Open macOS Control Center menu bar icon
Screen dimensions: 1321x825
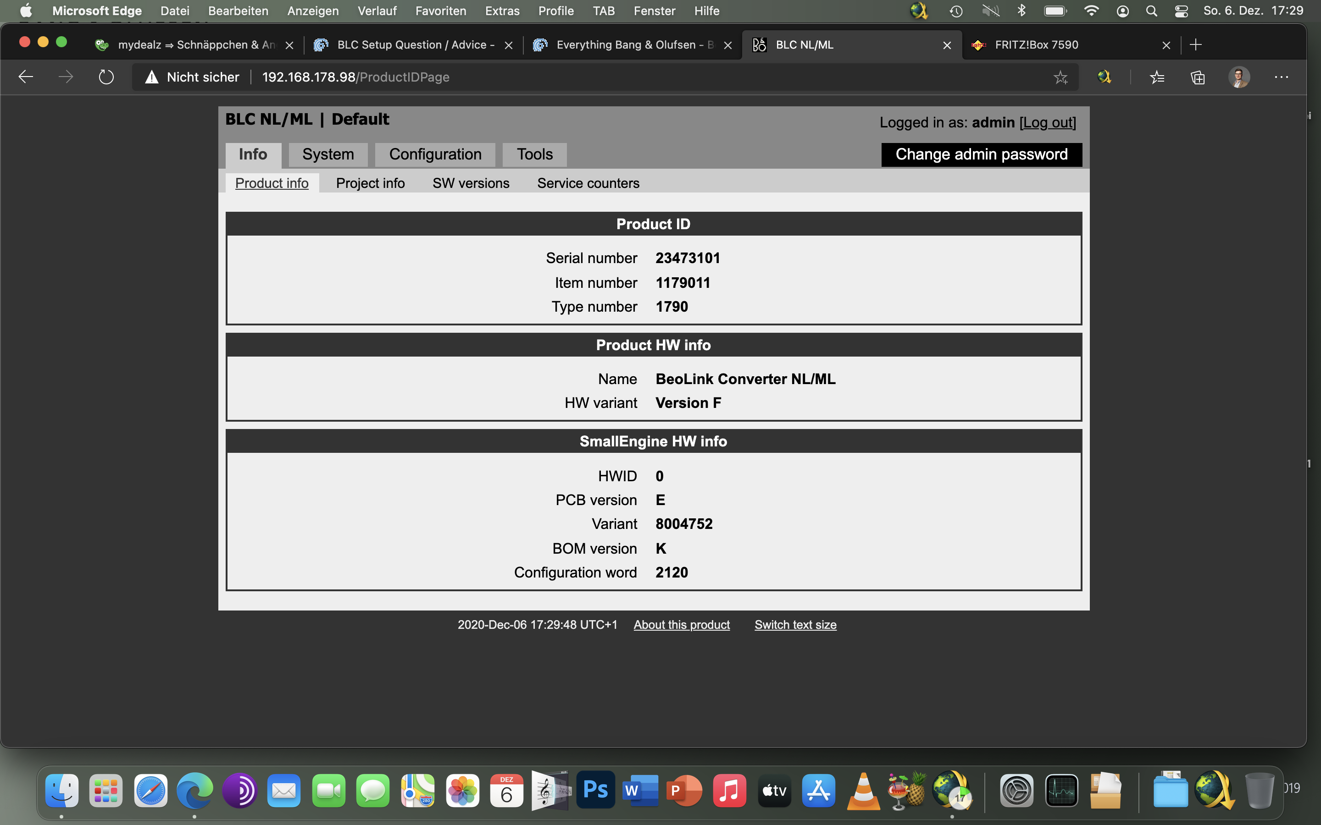(x=1181, y=11)
